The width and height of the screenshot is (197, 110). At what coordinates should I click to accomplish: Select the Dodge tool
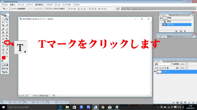(x=7, y=39)
